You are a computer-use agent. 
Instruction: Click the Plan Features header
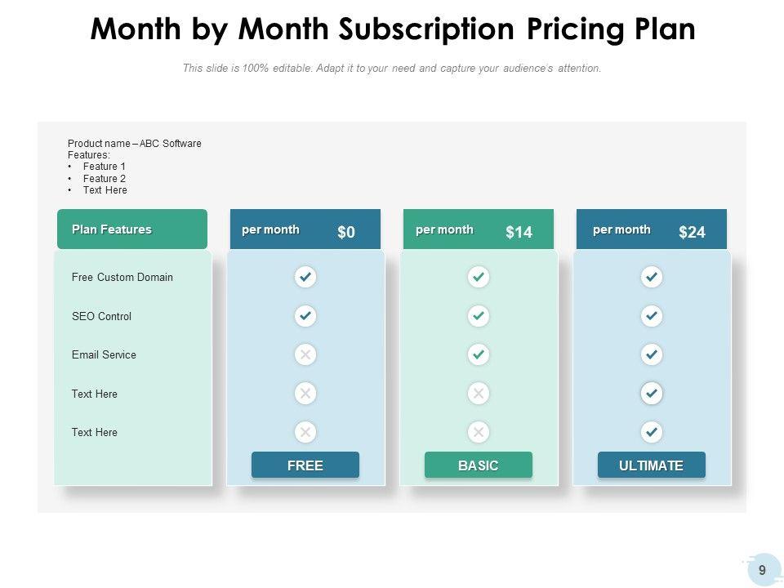132,229
